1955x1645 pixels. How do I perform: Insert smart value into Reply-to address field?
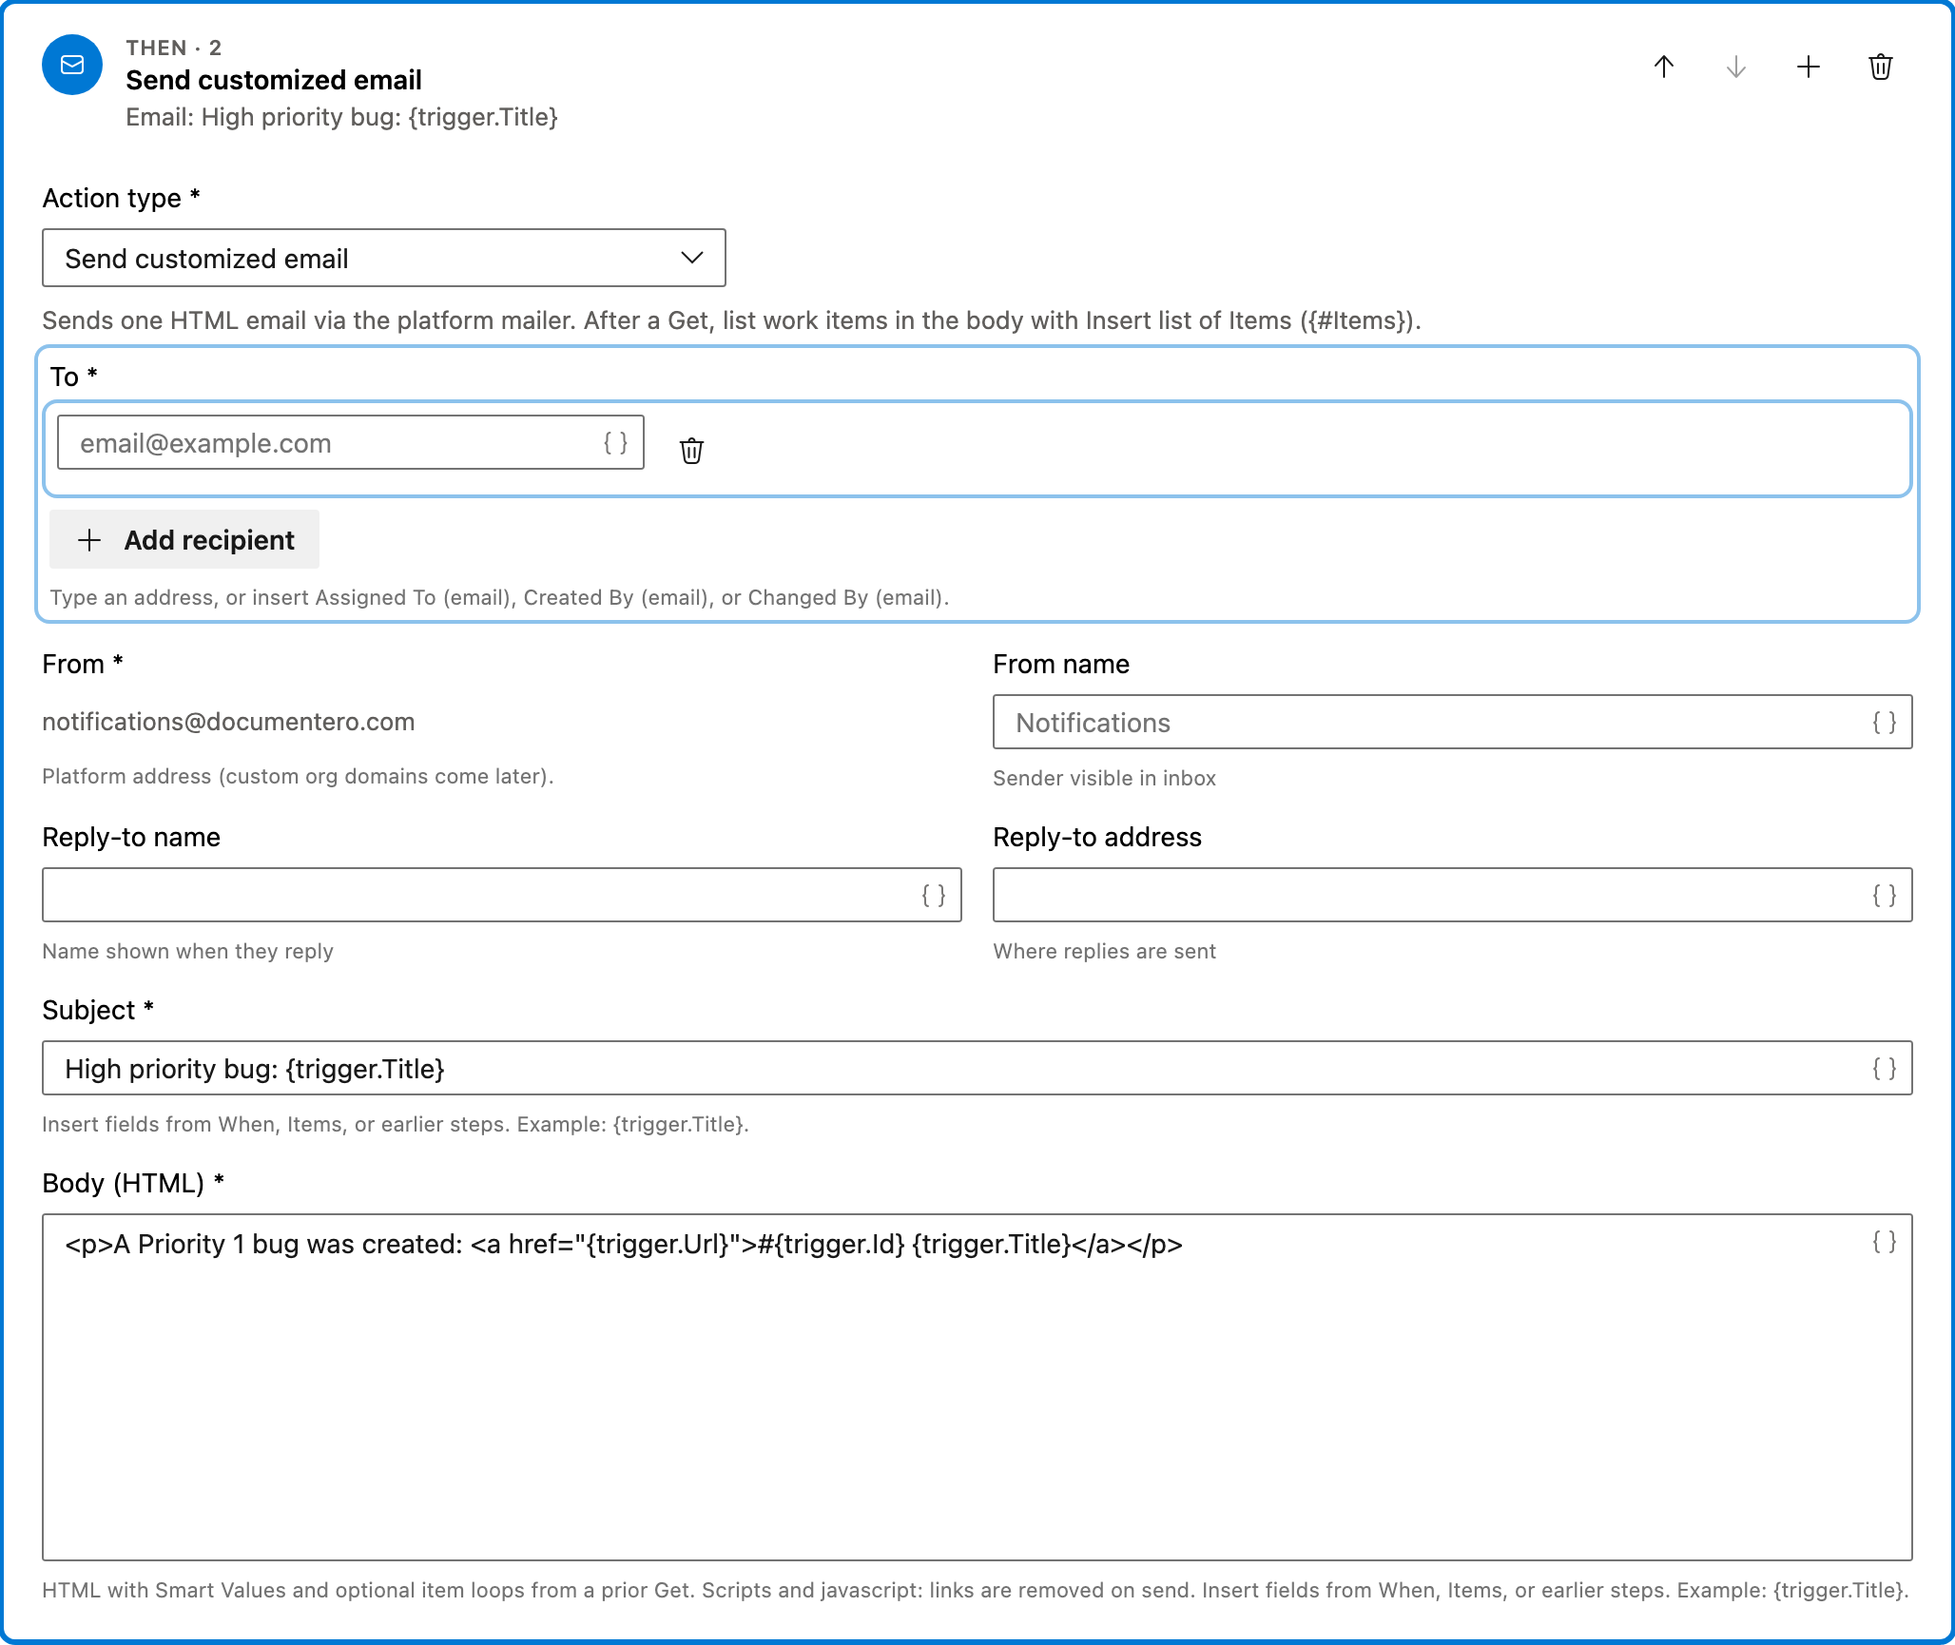[x=1885, y=895]
